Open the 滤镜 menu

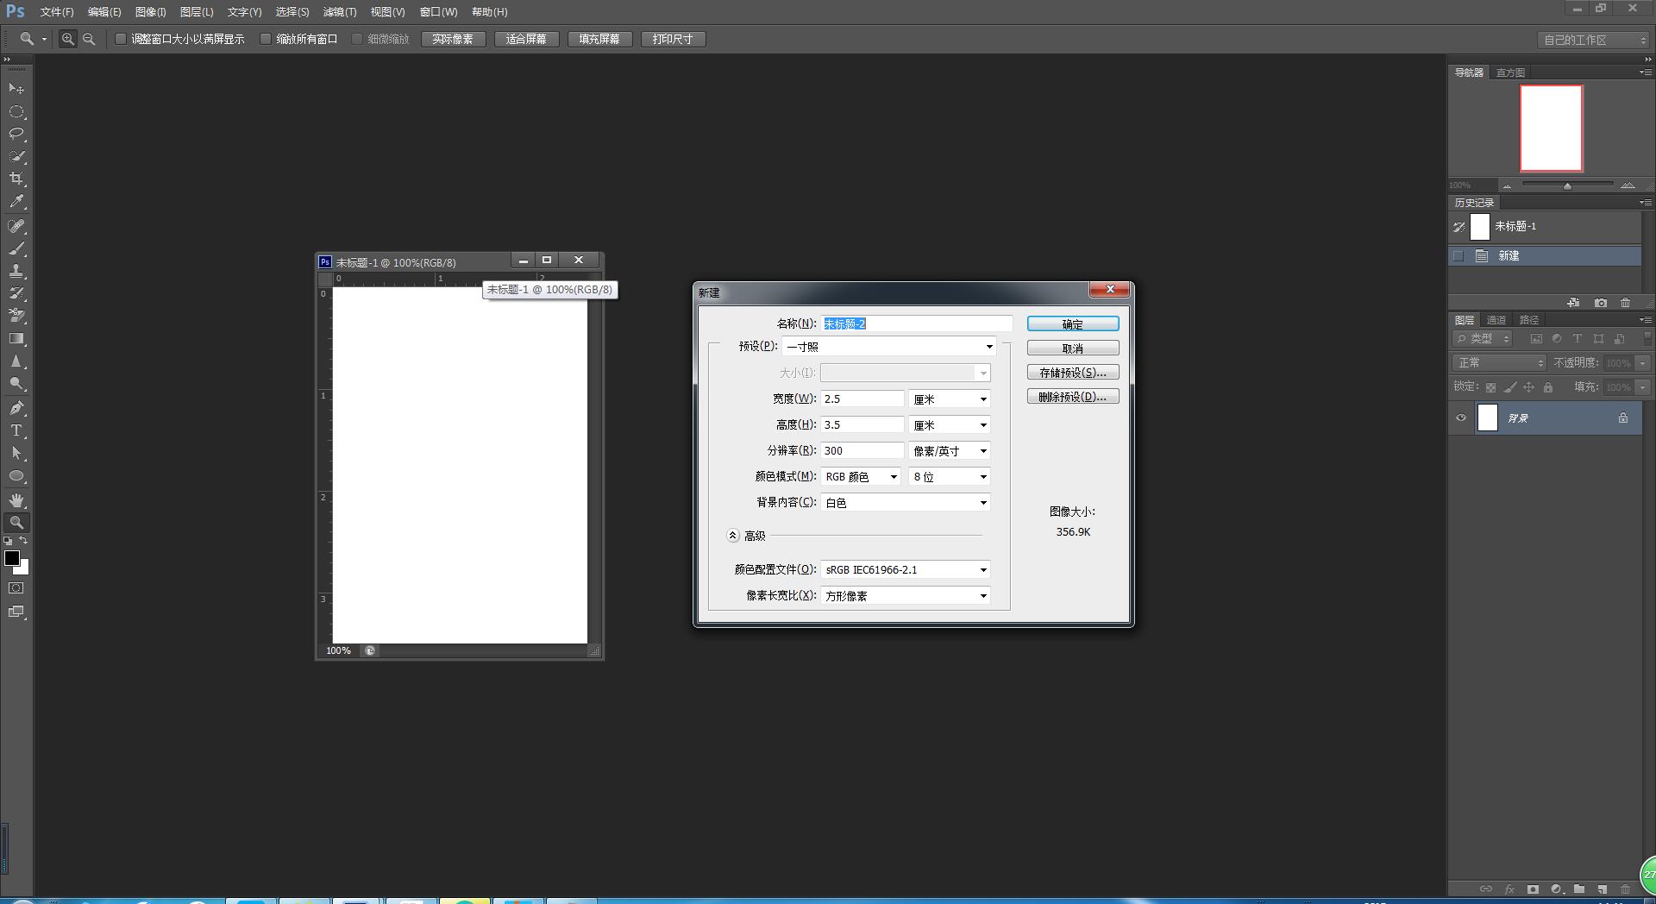coord(340,11)
